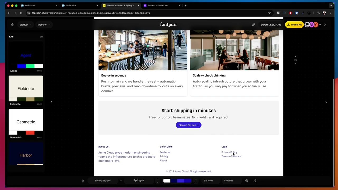Viewport: 338px width, 190px height.
Task: Close the Divi 4 Site tab
Action: click(57, 6)
